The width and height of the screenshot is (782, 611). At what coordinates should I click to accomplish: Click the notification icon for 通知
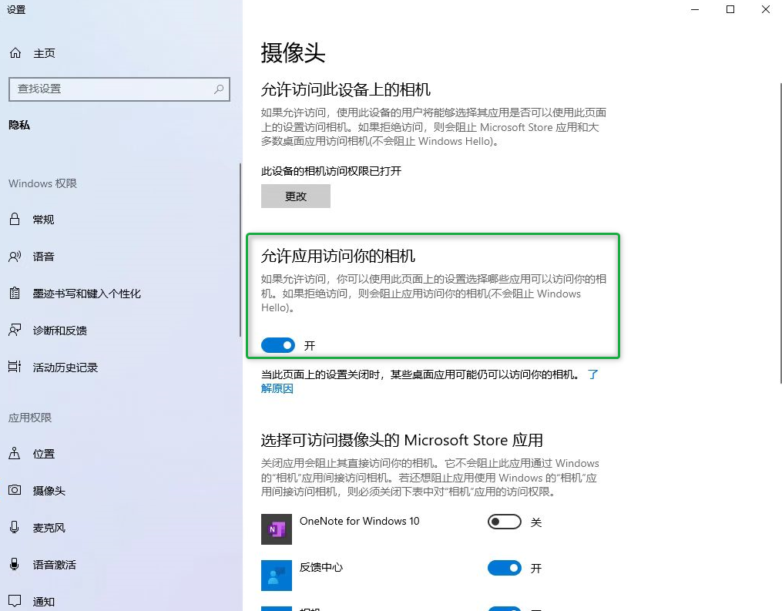point(15,601)
